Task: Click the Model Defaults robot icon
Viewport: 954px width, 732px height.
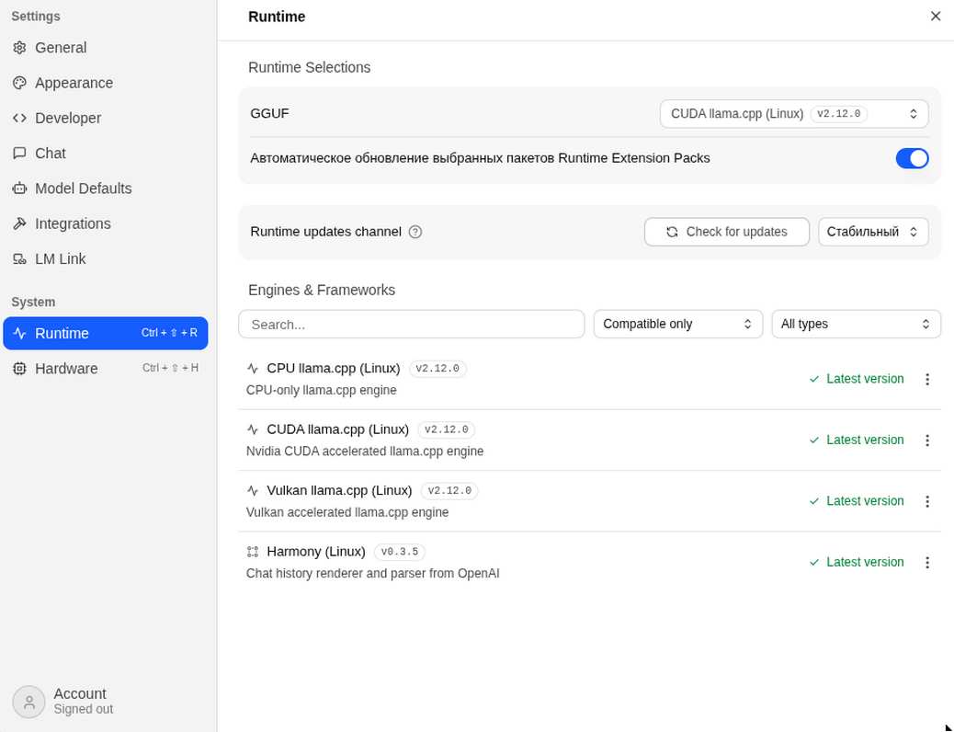Action: (x=19, y=189)
